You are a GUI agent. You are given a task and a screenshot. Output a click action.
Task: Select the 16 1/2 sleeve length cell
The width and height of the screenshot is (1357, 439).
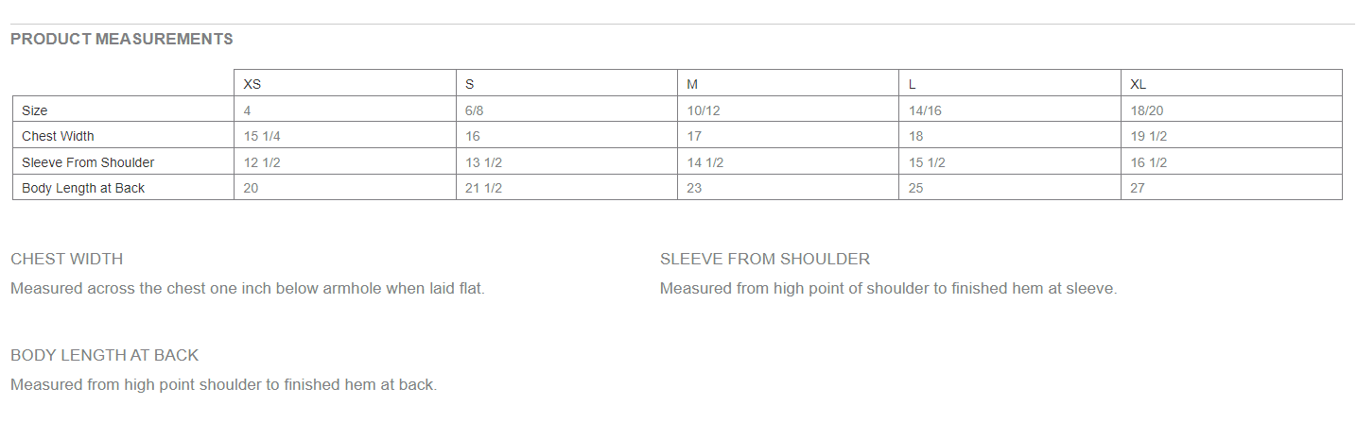tap(1149, 162)
